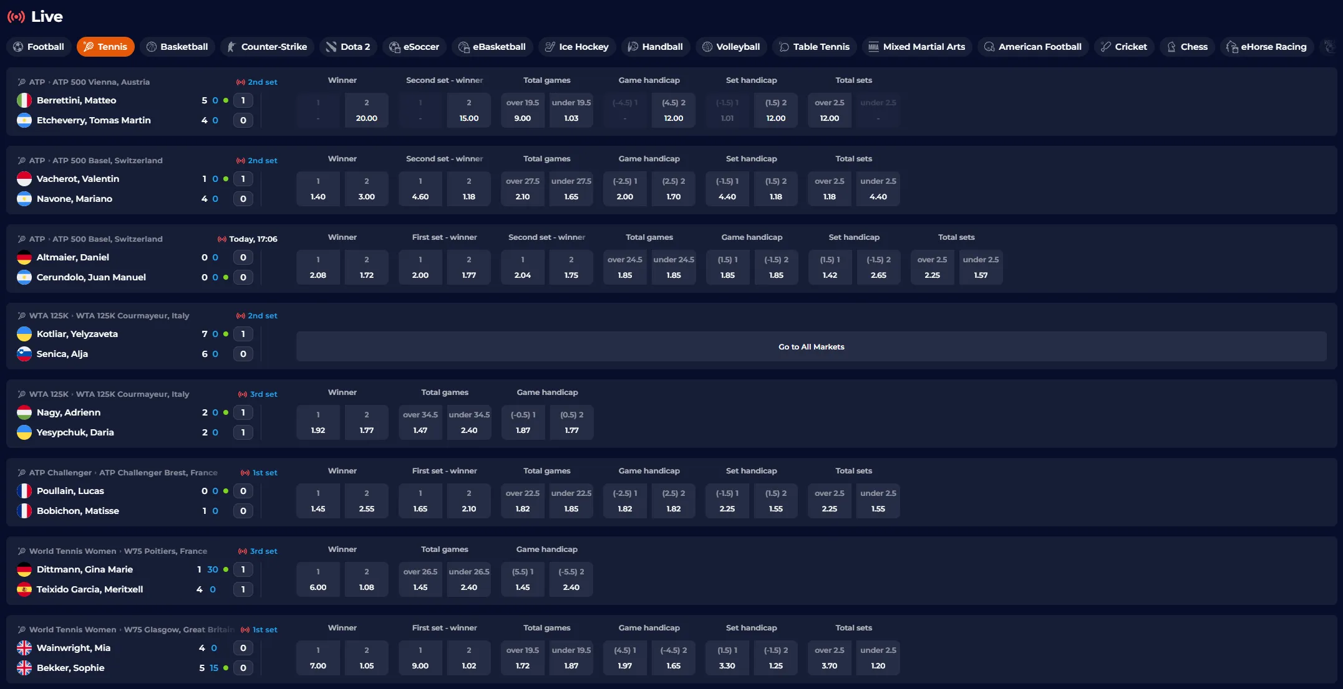Viewport: 1343px width, 689px height.
Task: Pick over 27.5 total games at 2.10
Action: click(523, 189)
